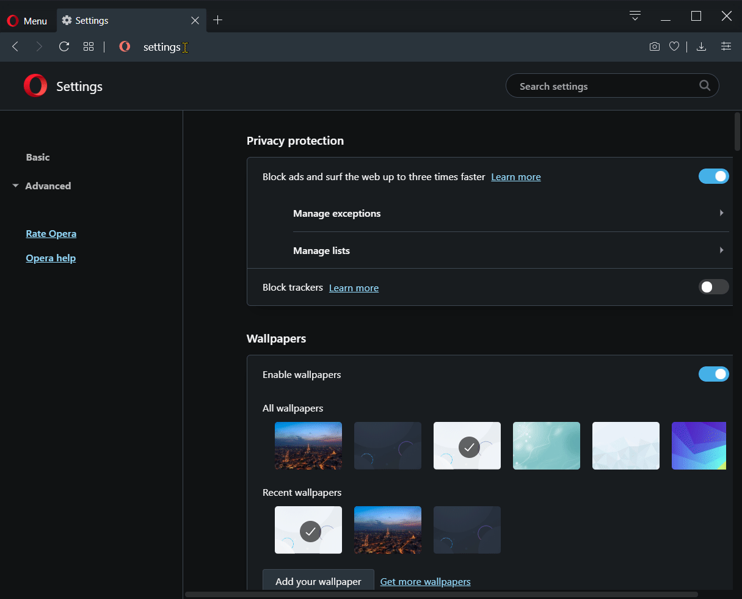Disable the Block ads toggle
This screenshot has height=599, width=742.
tap(714, 176)
